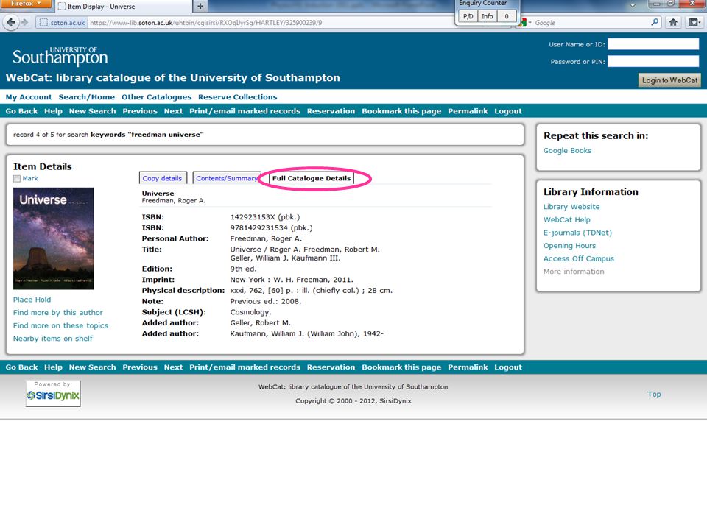Click the Subject value Cosmology.
This screenshot has height=530, width=707.
point(250,312)
